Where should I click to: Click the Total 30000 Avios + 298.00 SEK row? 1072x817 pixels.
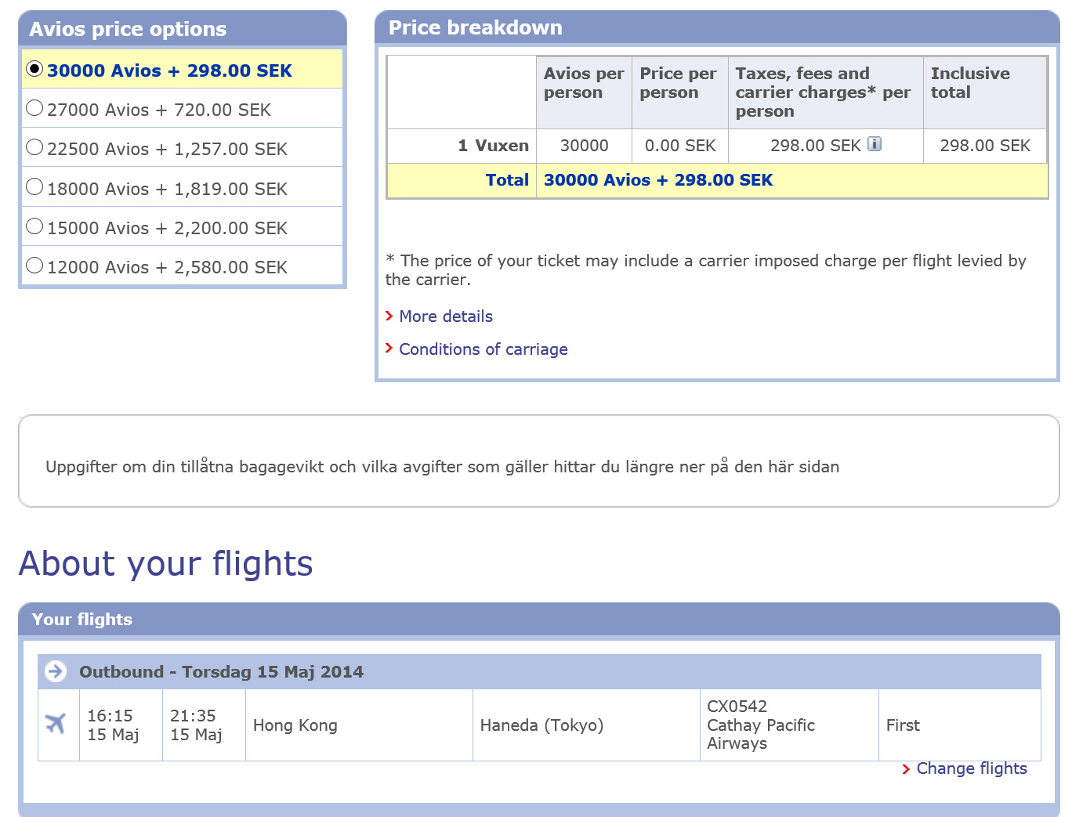point(658,180)
